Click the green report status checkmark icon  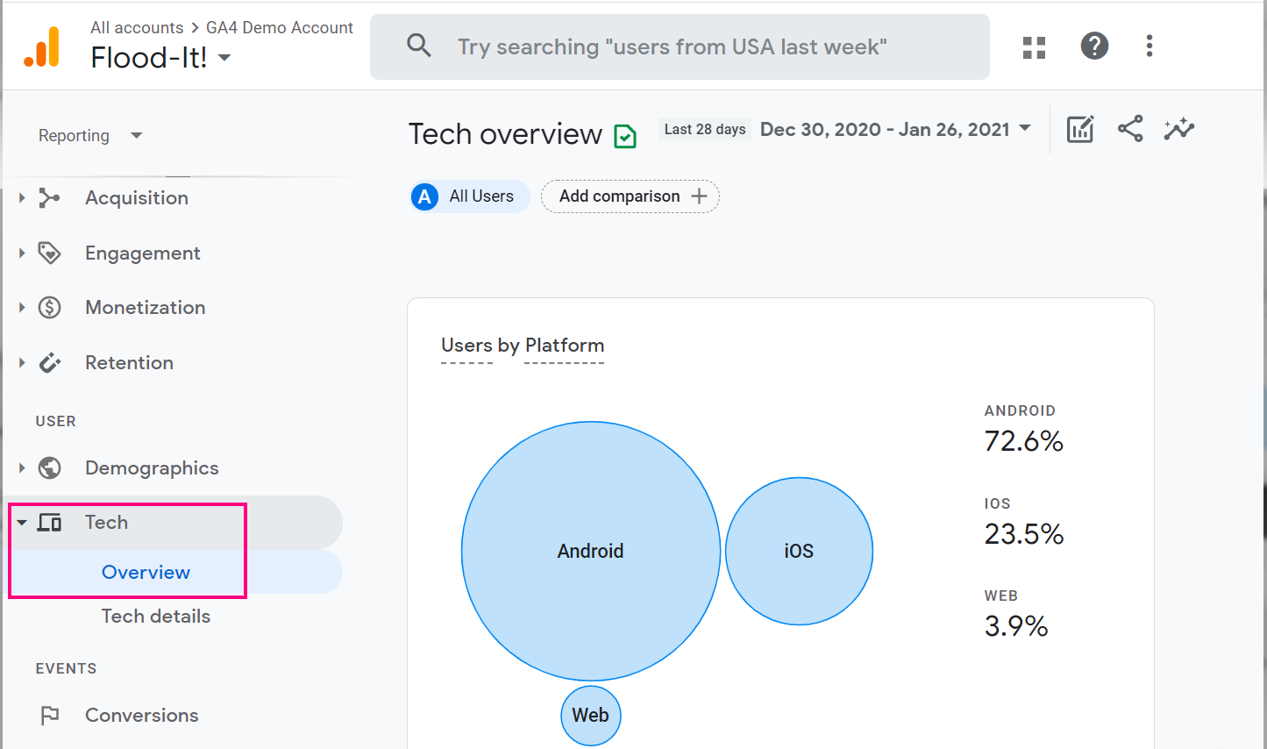pyautogui.click(x=625, y=136)
